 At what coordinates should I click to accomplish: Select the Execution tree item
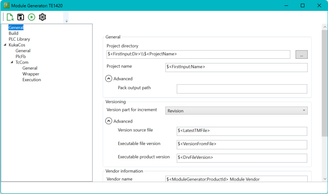32,80
